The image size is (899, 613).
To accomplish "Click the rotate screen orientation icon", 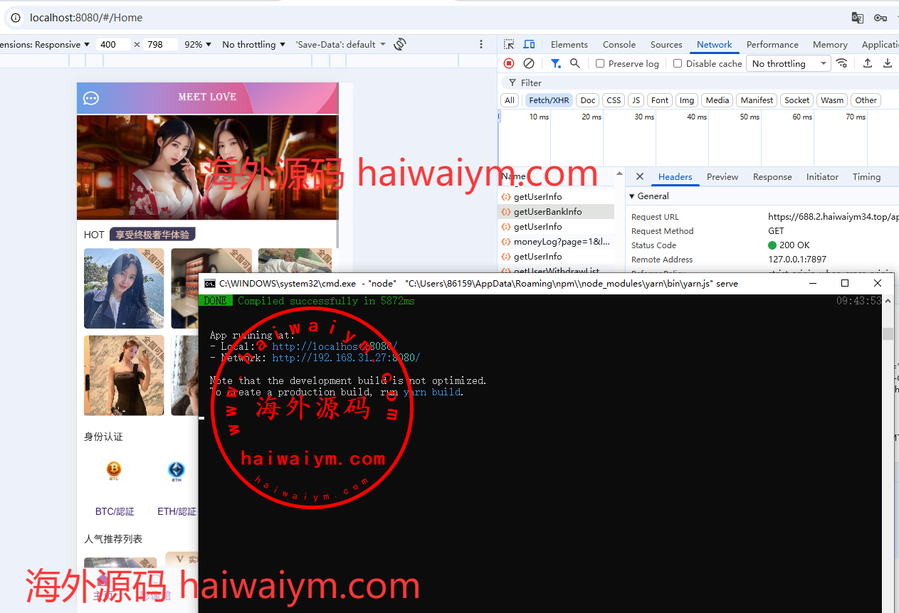I will (400, 44).
